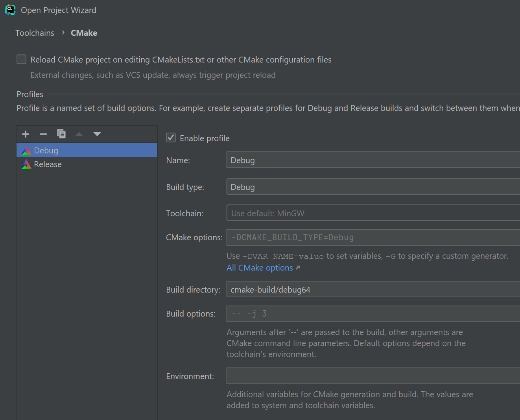
Task: Click the 'Environment:' label
Action: 190,376
